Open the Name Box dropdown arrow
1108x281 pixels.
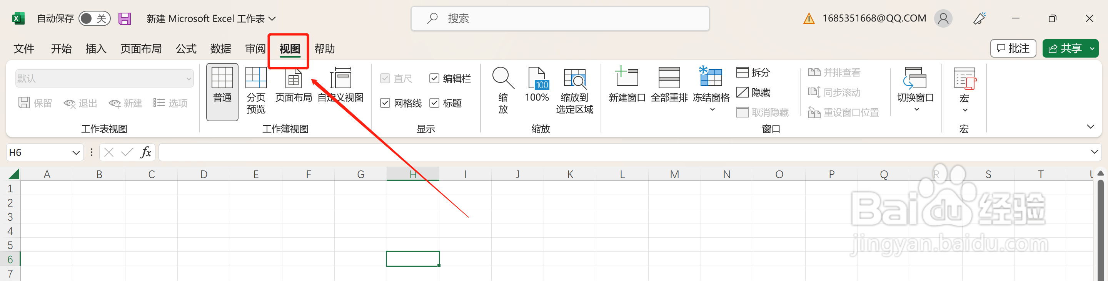pyautogui.click(x=76, y=152)
